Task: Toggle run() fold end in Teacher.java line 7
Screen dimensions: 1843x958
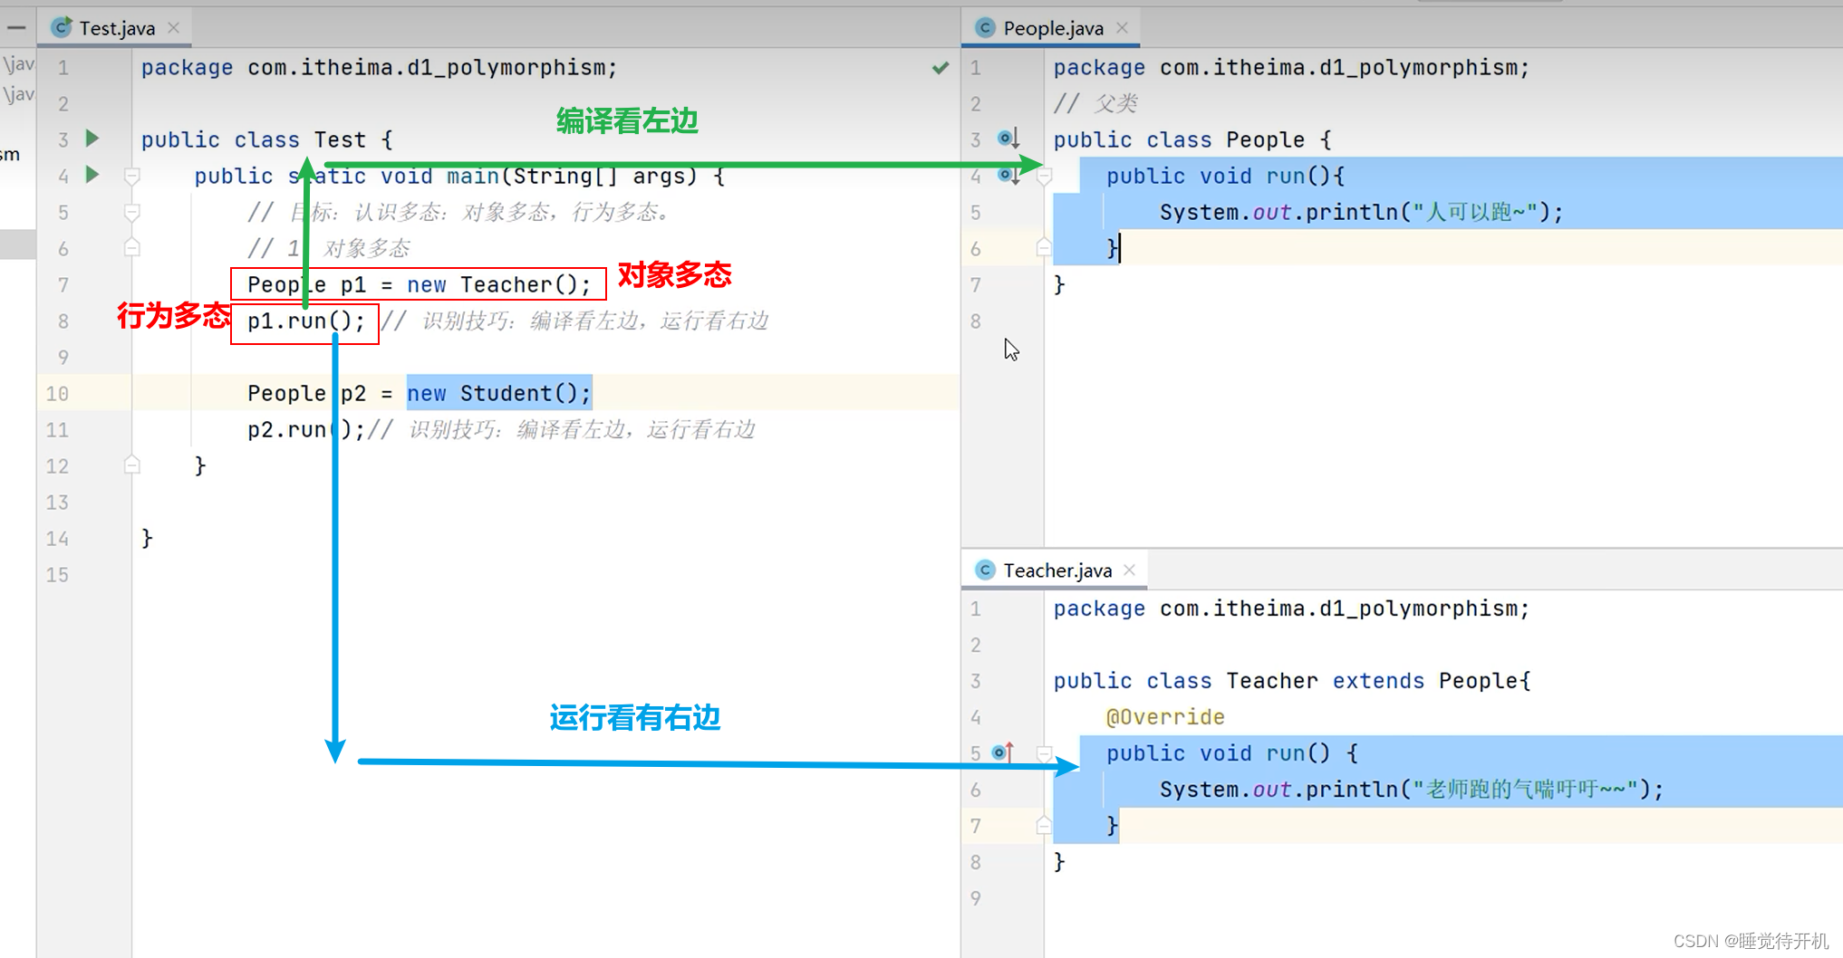Action: coord(1044,825)
